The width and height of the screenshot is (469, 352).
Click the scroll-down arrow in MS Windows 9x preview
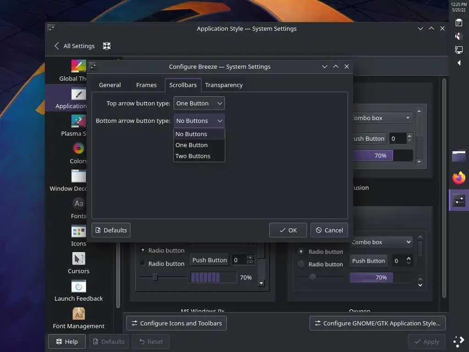pos(262,283)
